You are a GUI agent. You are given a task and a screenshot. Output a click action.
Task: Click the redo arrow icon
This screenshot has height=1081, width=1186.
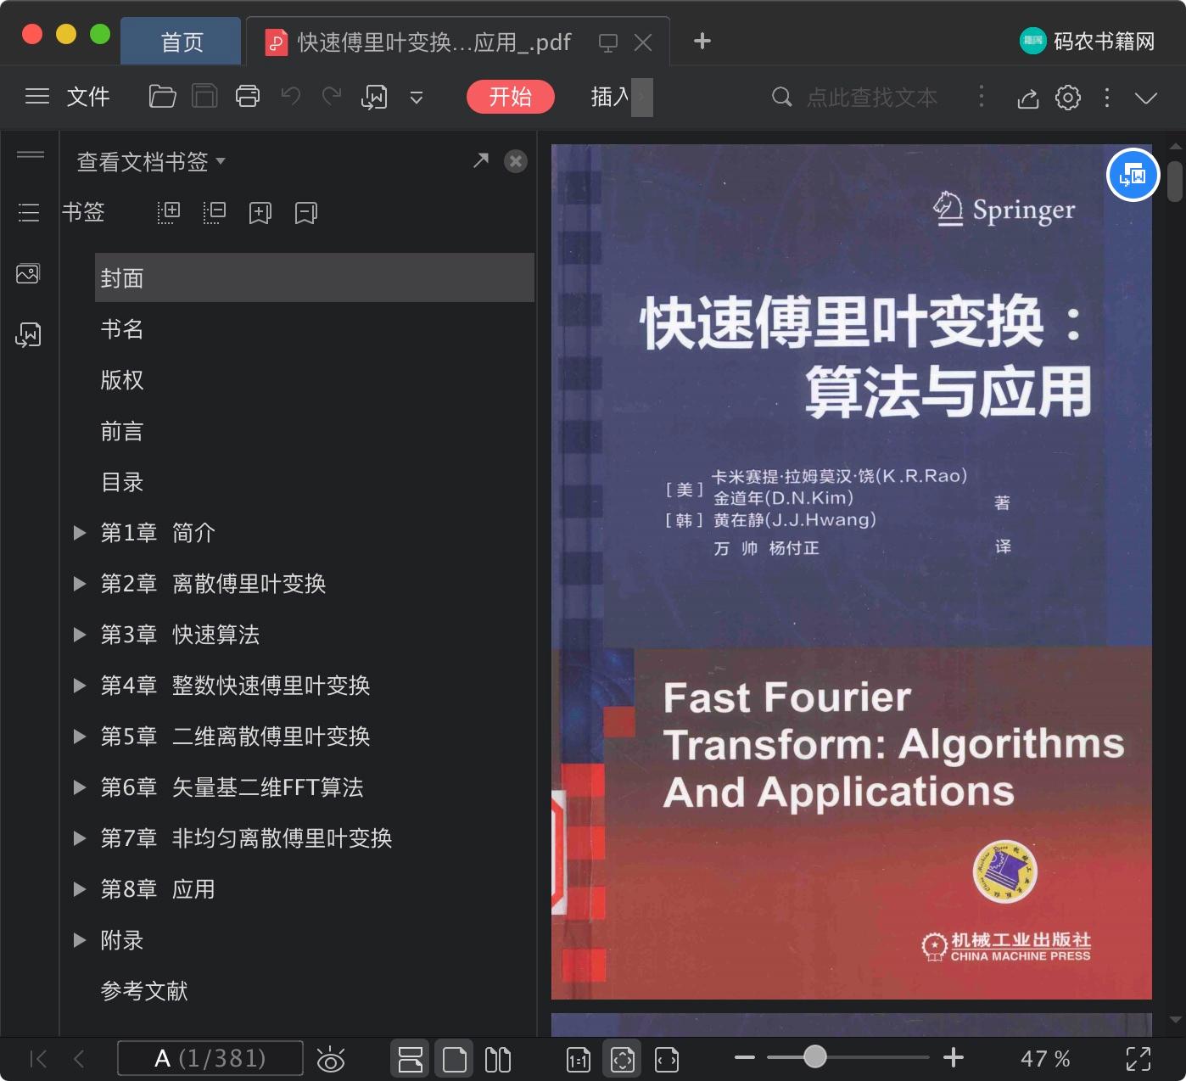pos(332,97)
